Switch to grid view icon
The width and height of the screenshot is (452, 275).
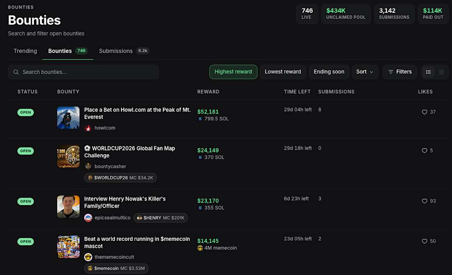coord(441,72)
